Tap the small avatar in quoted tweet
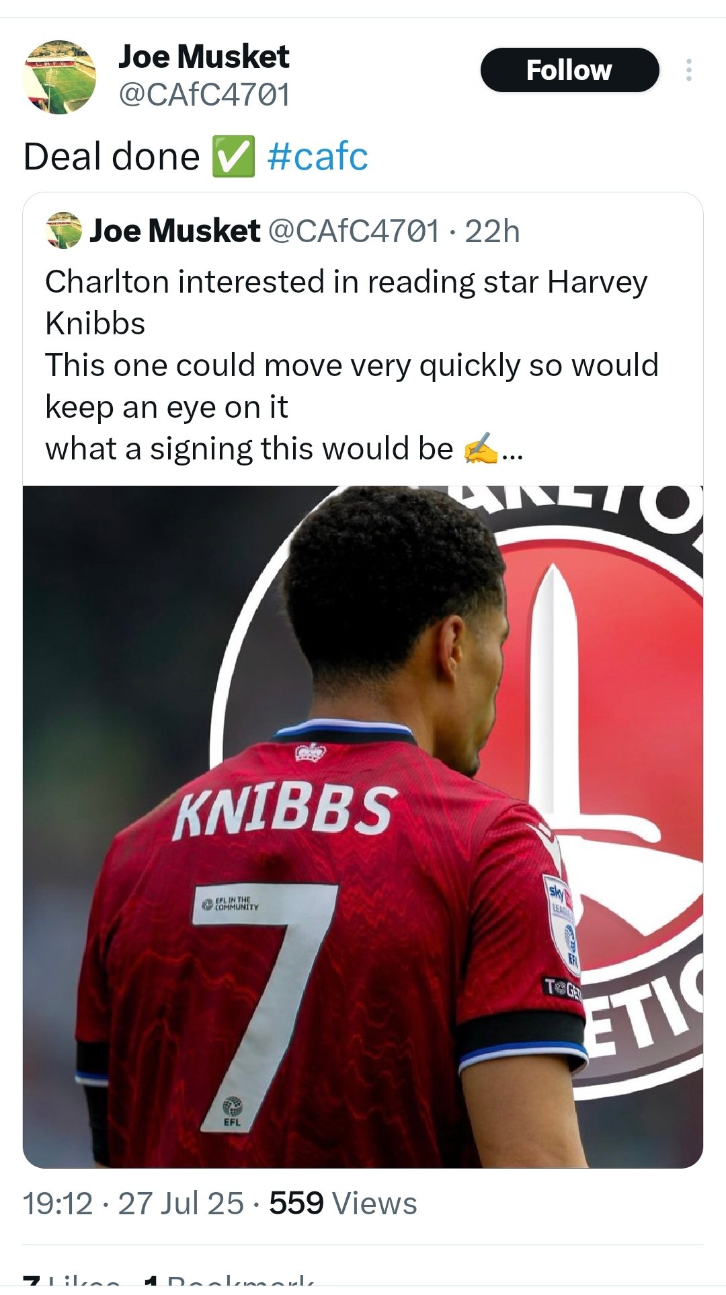Viewport: 726px width, 1295px height. [64, 231]
